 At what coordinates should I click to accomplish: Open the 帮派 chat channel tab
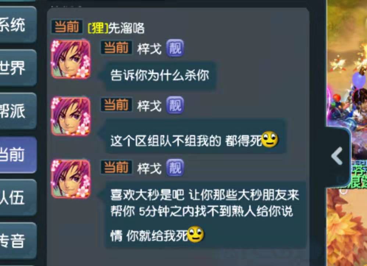click(x=17, y=111)
